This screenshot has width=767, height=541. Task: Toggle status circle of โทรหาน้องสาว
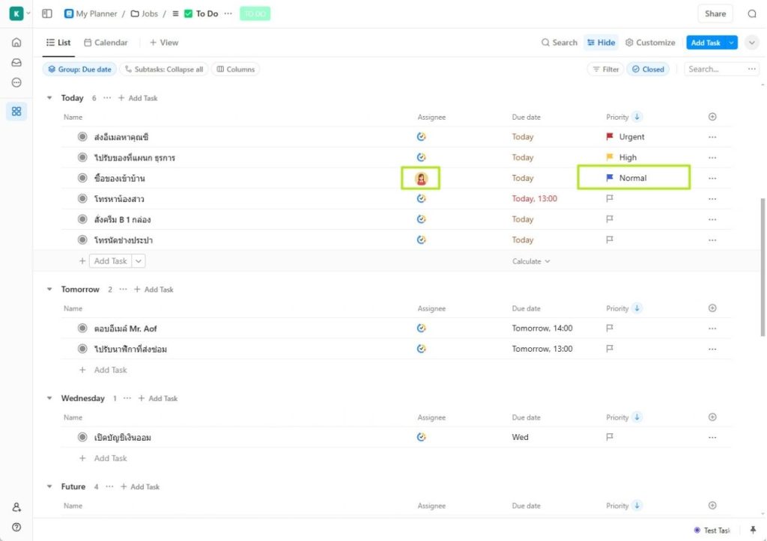pos(82,198)
